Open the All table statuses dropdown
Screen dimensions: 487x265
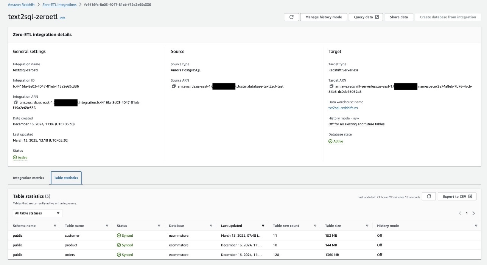pyautogui.click(x=37, y=213)
